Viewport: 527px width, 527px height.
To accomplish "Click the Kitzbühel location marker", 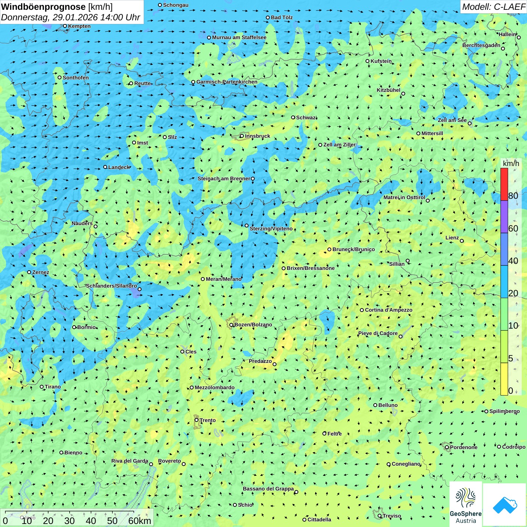I will pos(403,94).
